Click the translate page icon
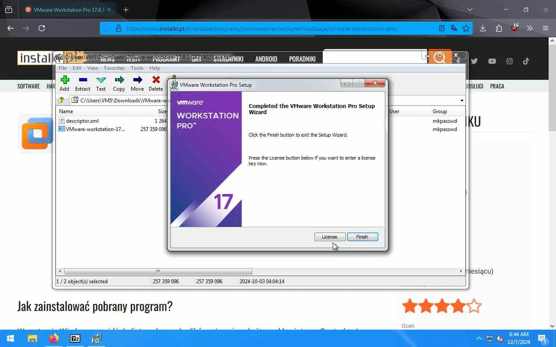This screenshot has width=556, height=347. [454, 28]
